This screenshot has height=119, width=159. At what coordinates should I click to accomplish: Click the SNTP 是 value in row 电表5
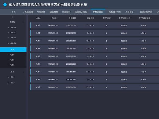[x=106, y=56]
